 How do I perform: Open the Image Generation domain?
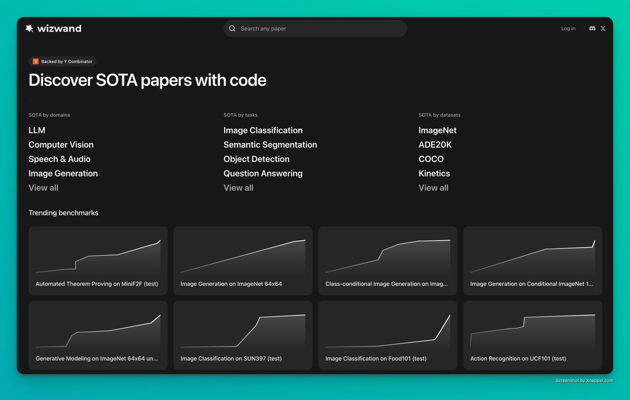point(63,173)
